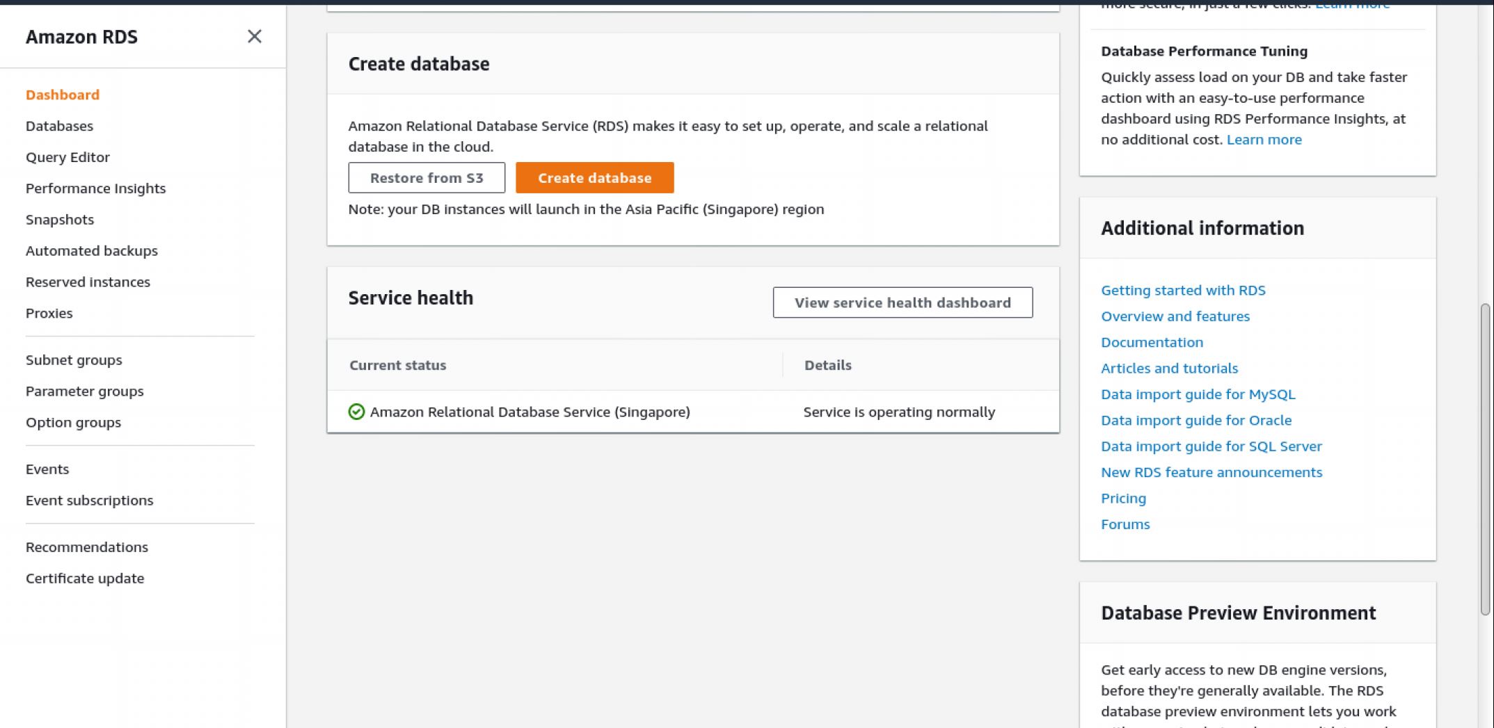Click the Restore from S3 button
The image size is (1494, 728).
click(x=426, y=178)
